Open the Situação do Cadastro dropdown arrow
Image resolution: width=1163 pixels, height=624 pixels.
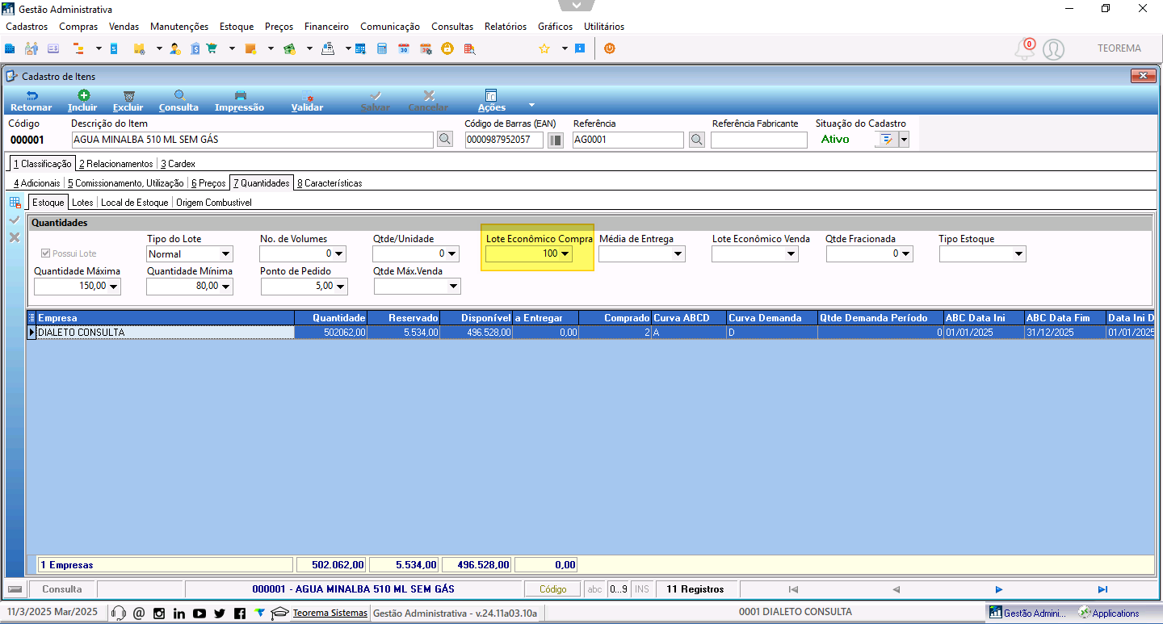pos(904,140)
